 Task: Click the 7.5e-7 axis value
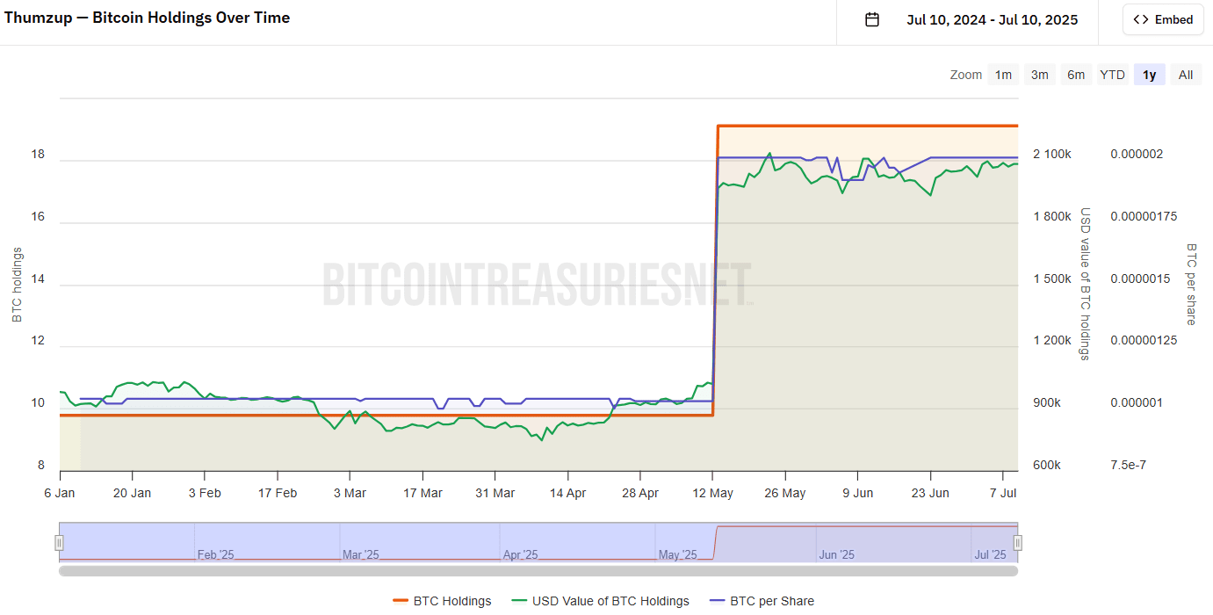click(x=1128, y=465)
